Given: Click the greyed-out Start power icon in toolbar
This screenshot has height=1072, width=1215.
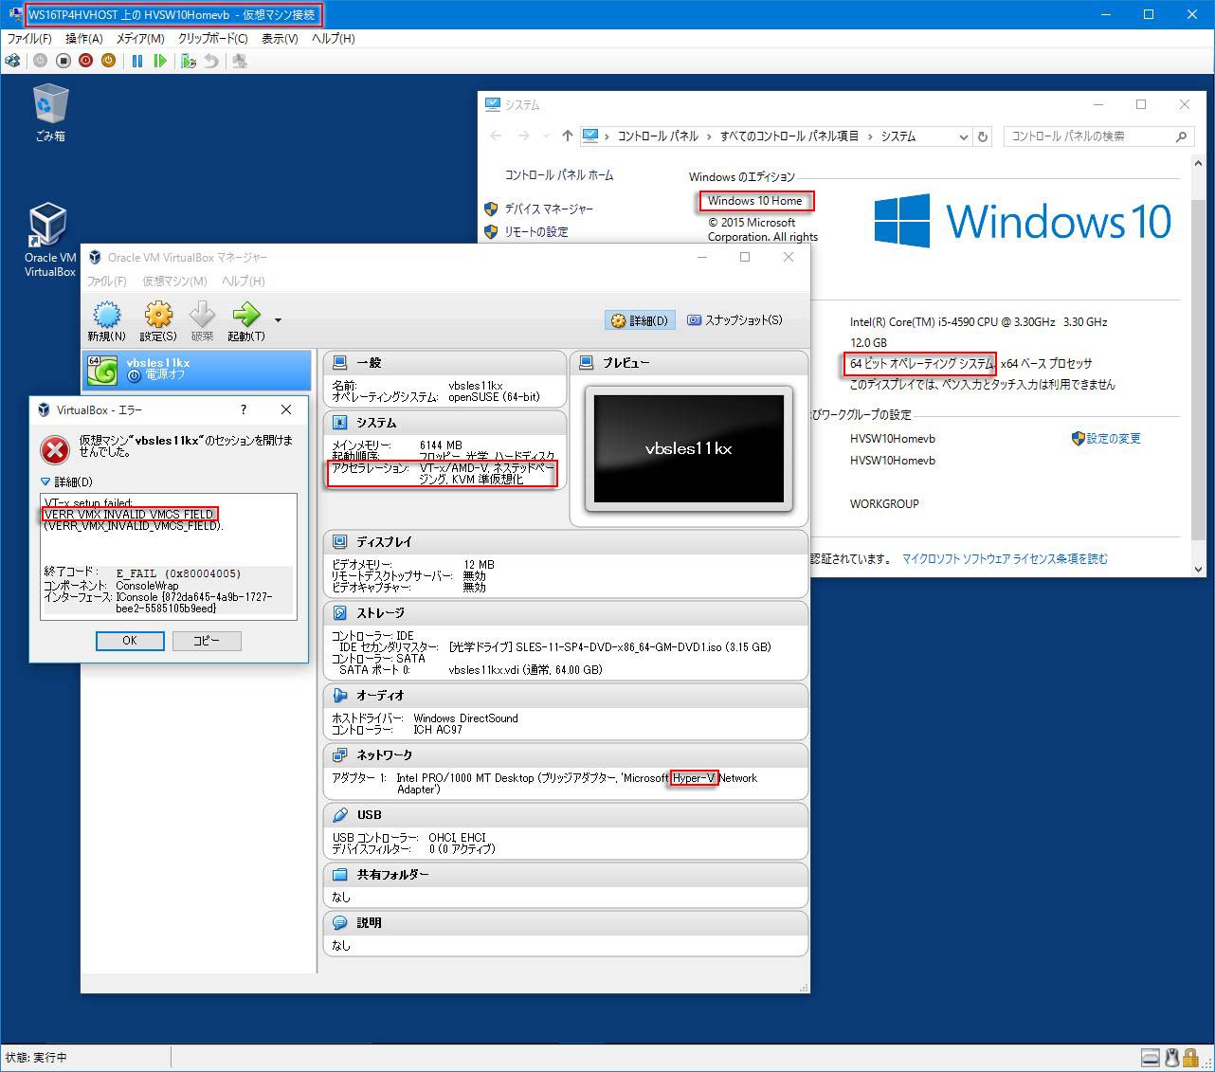Looking at the screenshot, I should coord(40,61).
